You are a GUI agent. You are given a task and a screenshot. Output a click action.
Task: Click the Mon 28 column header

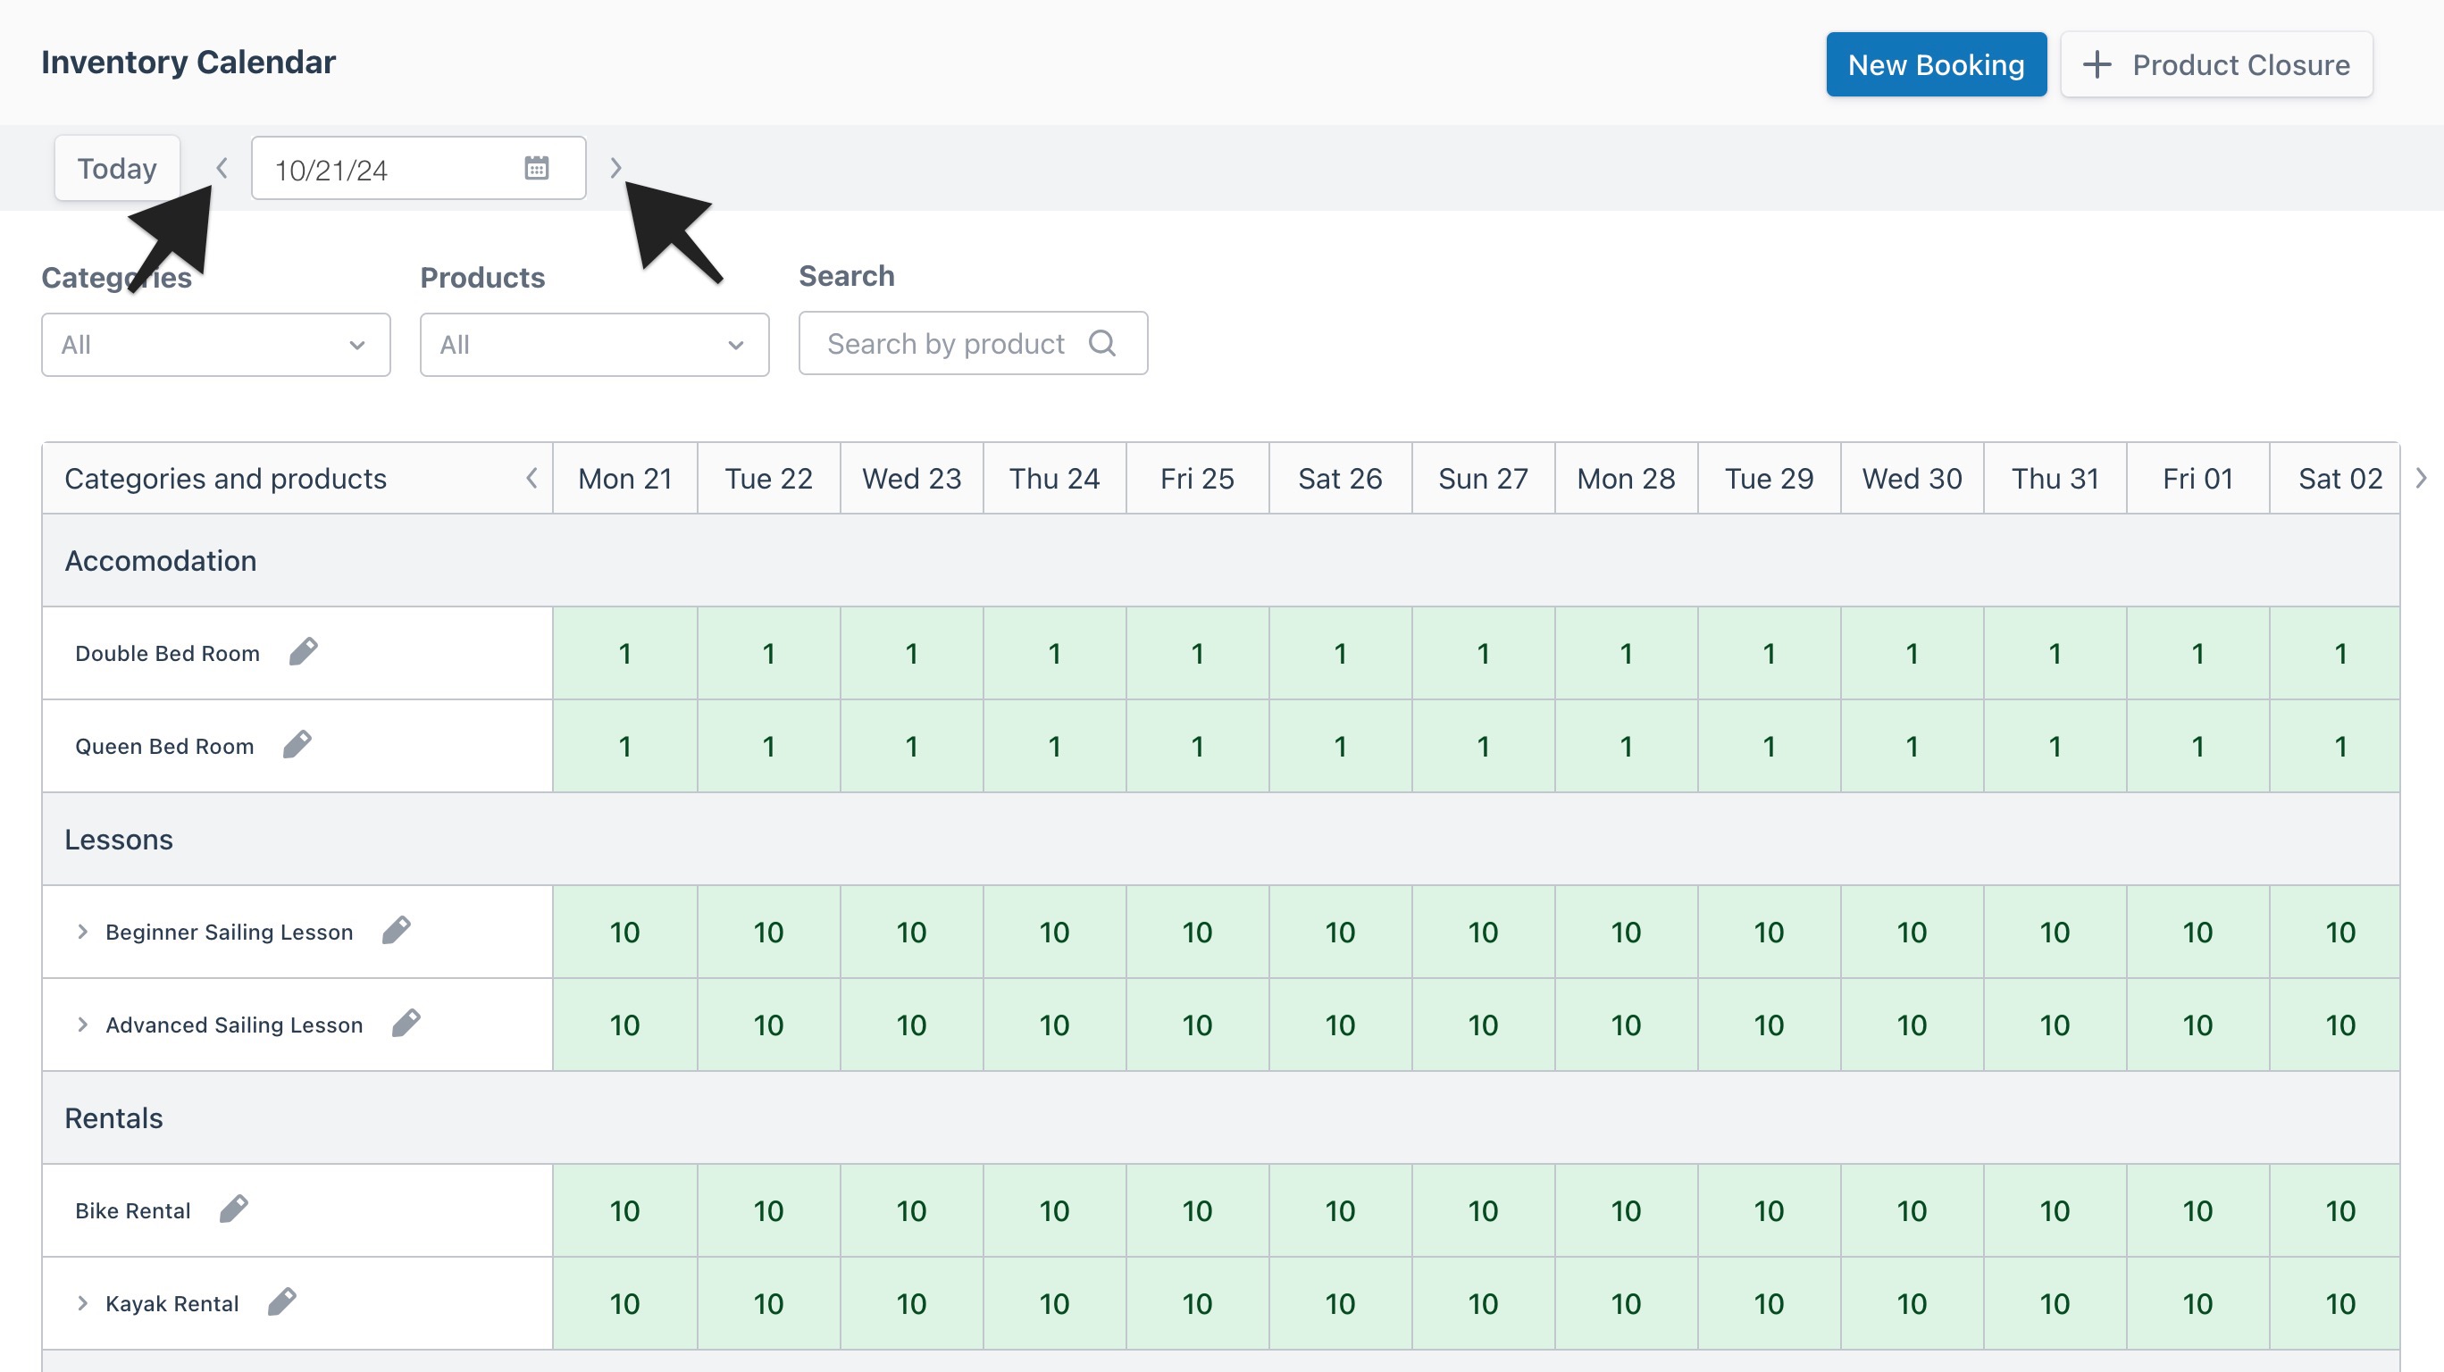(1626, 478)
